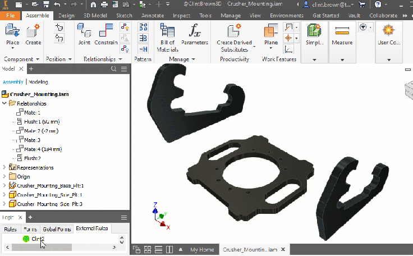413x256 pixels.
Task: Search the Model browser
Action: click(x=113, y=69)
